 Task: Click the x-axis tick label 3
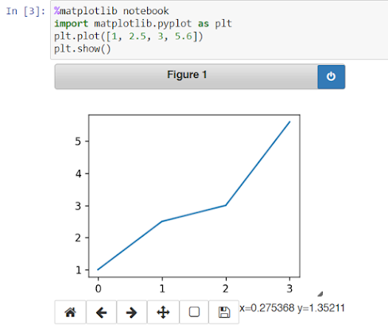pyautogui.click(x=289, y=288)
